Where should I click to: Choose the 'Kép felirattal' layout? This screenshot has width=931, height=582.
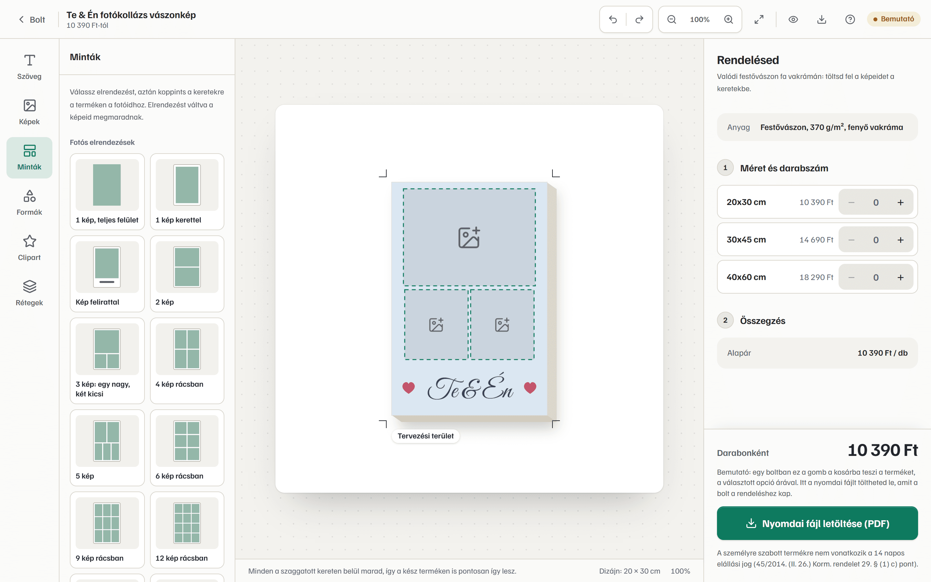(107, 274)
